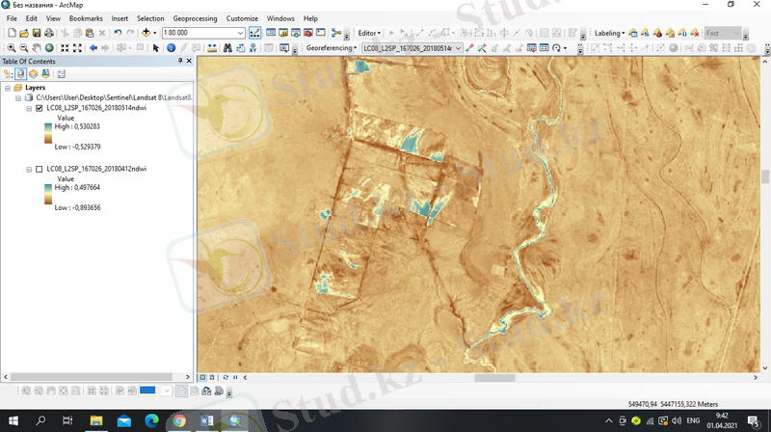Screen dimensions: 771x432
Task: Open the map scale 1:80 000 dropdown
Action: pyautogui.click(x=240, y=33)
